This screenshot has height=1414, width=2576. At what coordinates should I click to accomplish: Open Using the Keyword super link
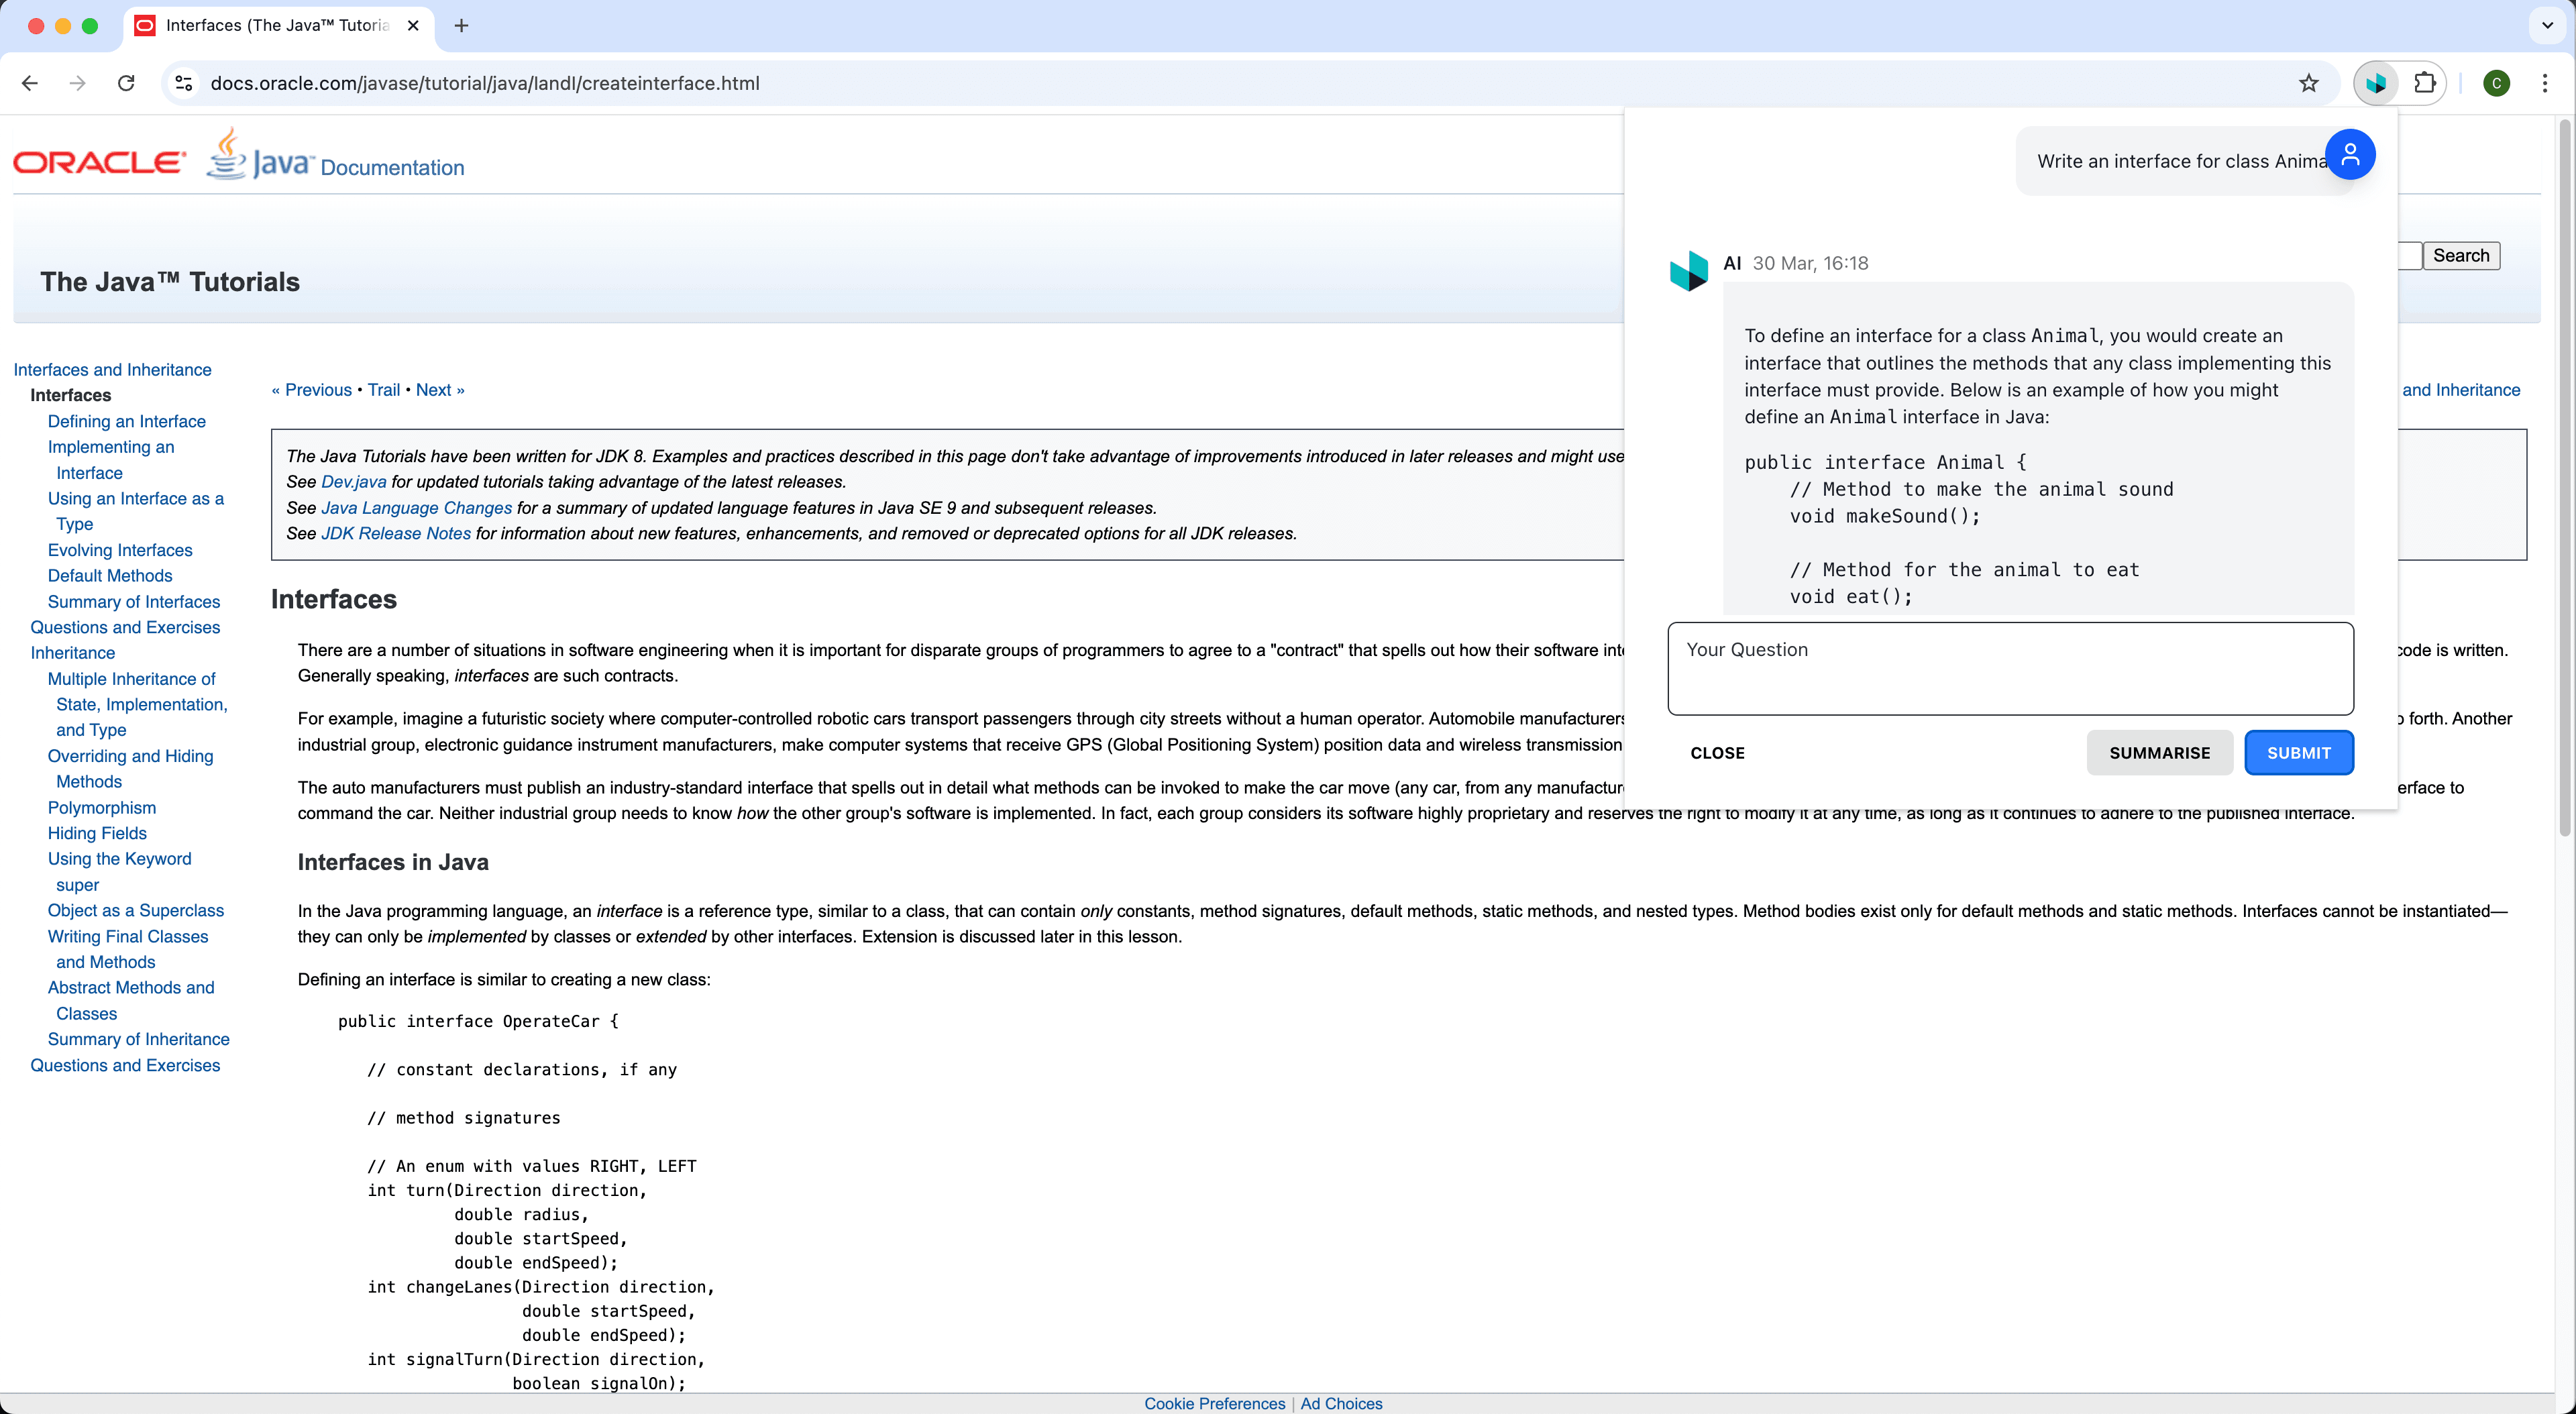(119, 872)
